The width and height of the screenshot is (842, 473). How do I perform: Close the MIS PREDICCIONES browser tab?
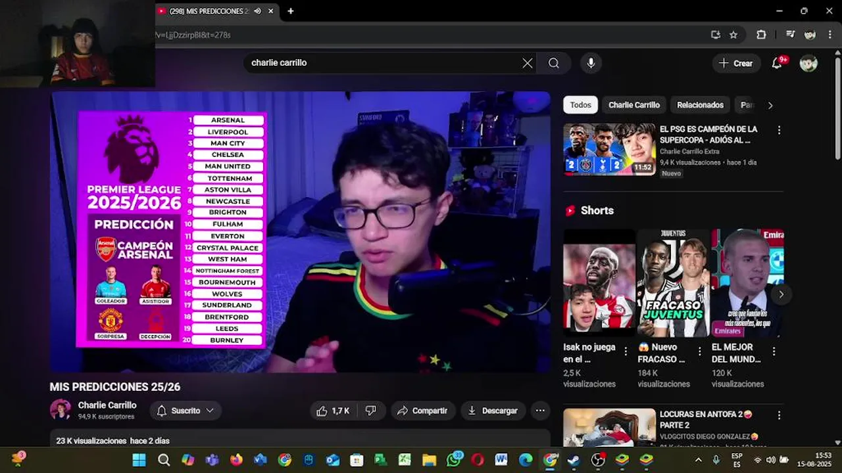pos(270,11)
